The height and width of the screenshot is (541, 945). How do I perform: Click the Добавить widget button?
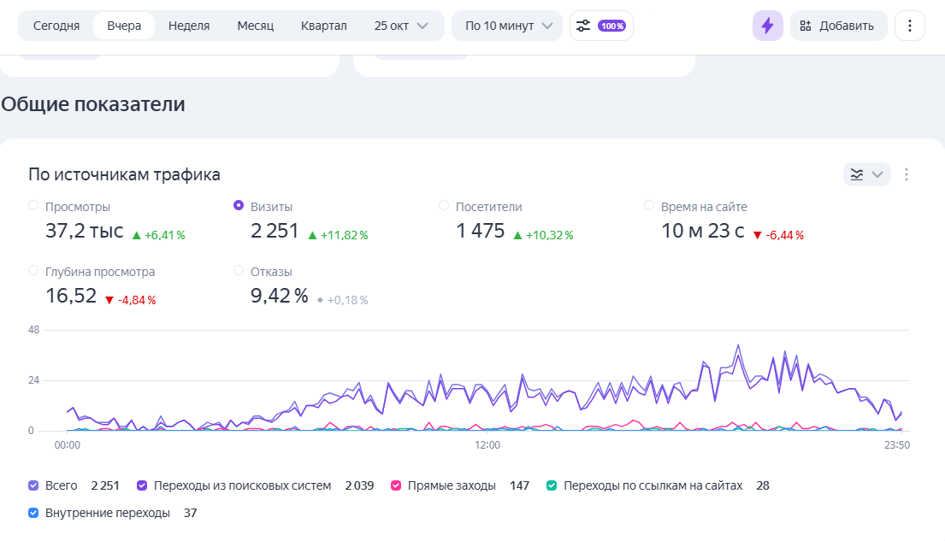[836, 26]
